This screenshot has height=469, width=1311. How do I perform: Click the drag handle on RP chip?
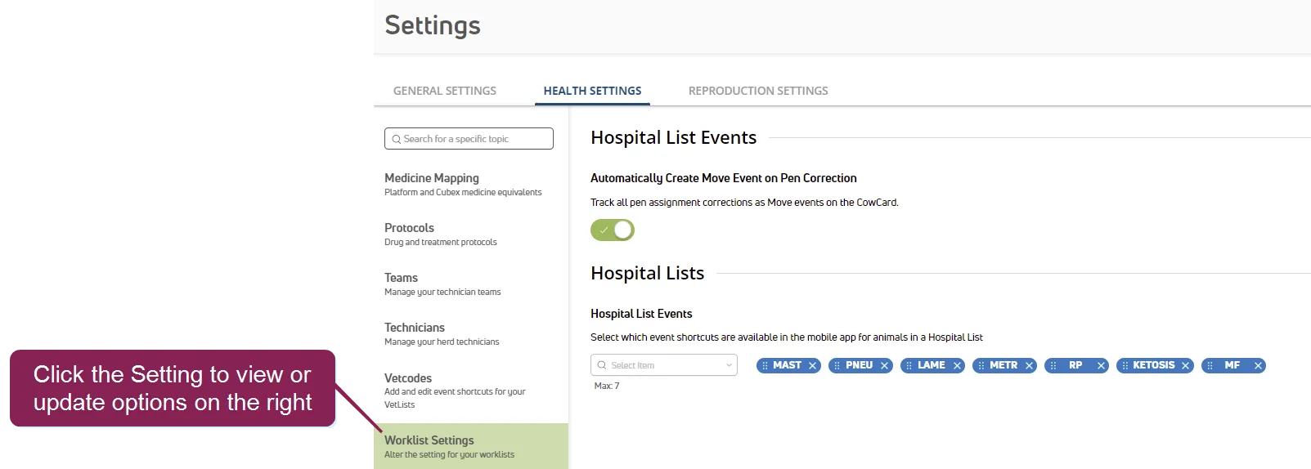coord(1053,366)
